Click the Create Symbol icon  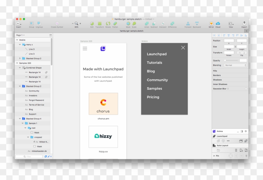coord(57,23)
